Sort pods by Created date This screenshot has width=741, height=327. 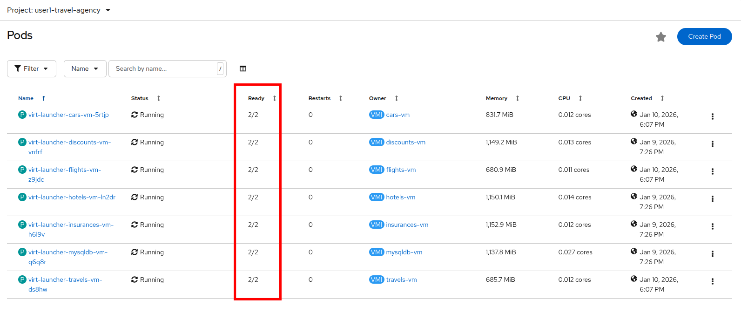coord(641,98)
